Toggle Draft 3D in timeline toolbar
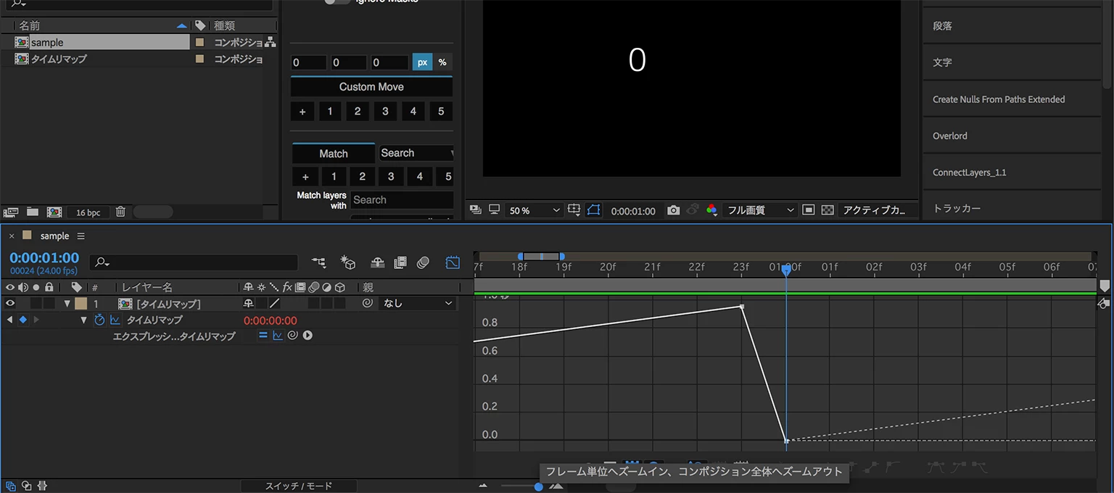The width and height of the screenshot is (1114, 493). point(348,262)
